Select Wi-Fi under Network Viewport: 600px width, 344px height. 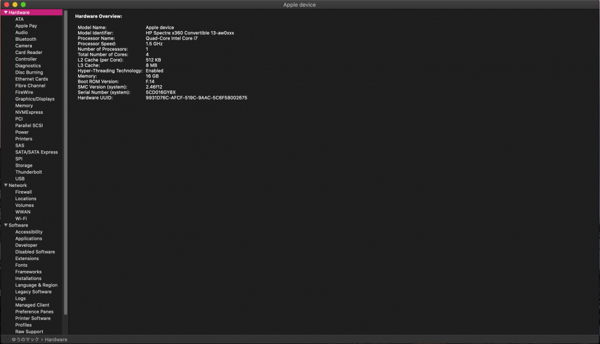pos(21,219)
